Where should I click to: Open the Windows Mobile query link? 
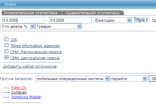pos(26,97)
